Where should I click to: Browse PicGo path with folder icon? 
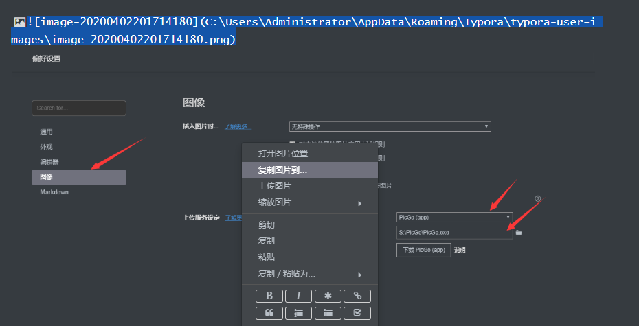[x=519, y=233]
